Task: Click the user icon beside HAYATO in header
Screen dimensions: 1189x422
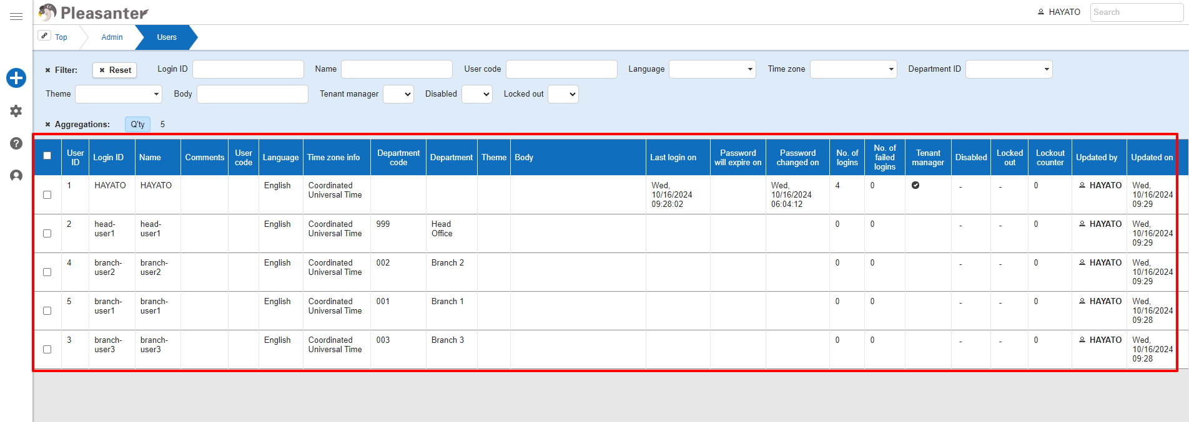Action: (x=1041, y=12)
